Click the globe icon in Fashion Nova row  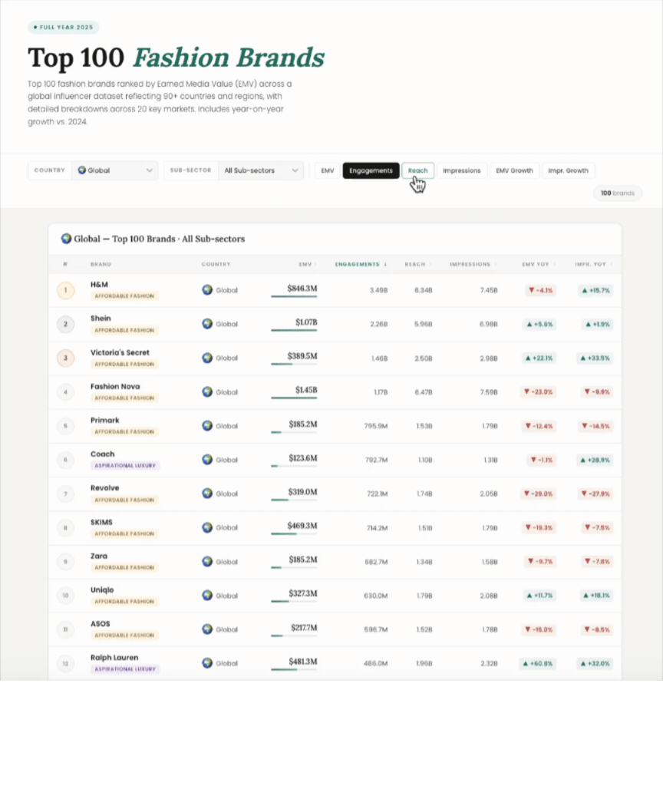pyautogui.click(x=207, y=392)
